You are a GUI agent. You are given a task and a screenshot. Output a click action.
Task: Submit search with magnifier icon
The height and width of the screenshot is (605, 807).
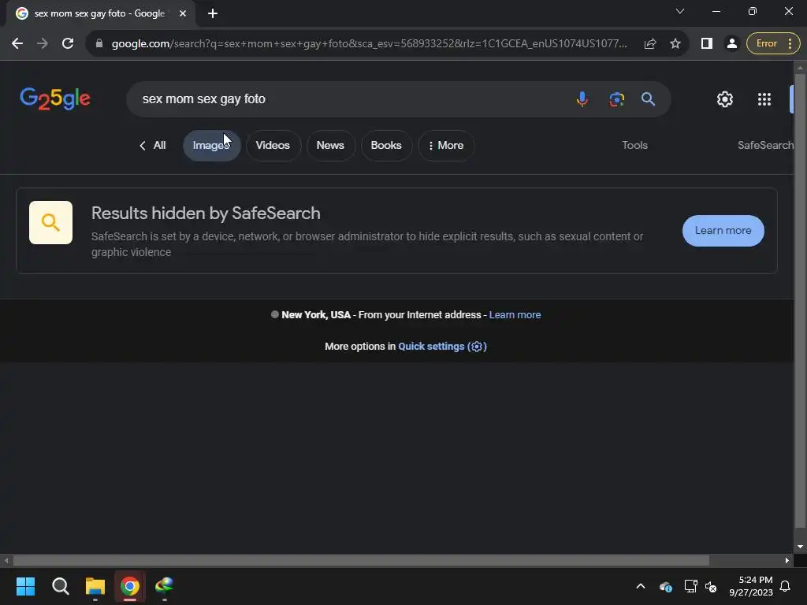coord(648,98)
